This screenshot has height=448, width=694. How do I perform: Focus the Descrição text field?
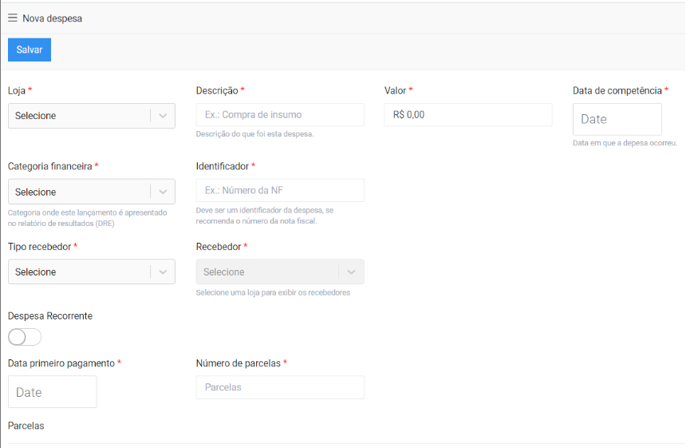[280, 115]
